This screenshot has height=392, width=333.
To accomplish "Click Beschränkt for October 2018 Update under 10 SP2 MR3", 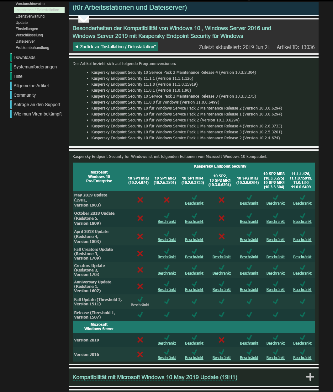I will pos(276,222).
